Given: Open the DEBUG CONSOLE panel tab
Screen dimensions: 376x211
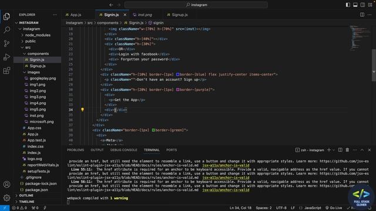Looking at the screenshot, I should pos(124,150).
